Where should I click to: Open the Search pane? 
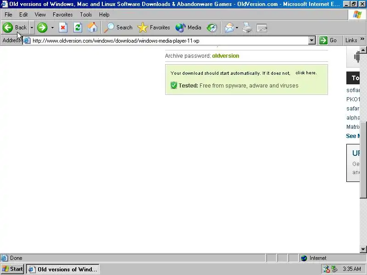click(x=118, y=27)
